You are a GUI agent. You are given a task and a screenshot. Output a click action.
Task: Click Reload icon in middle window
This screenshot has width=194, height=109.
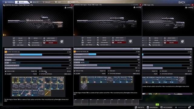click(83, 38)
